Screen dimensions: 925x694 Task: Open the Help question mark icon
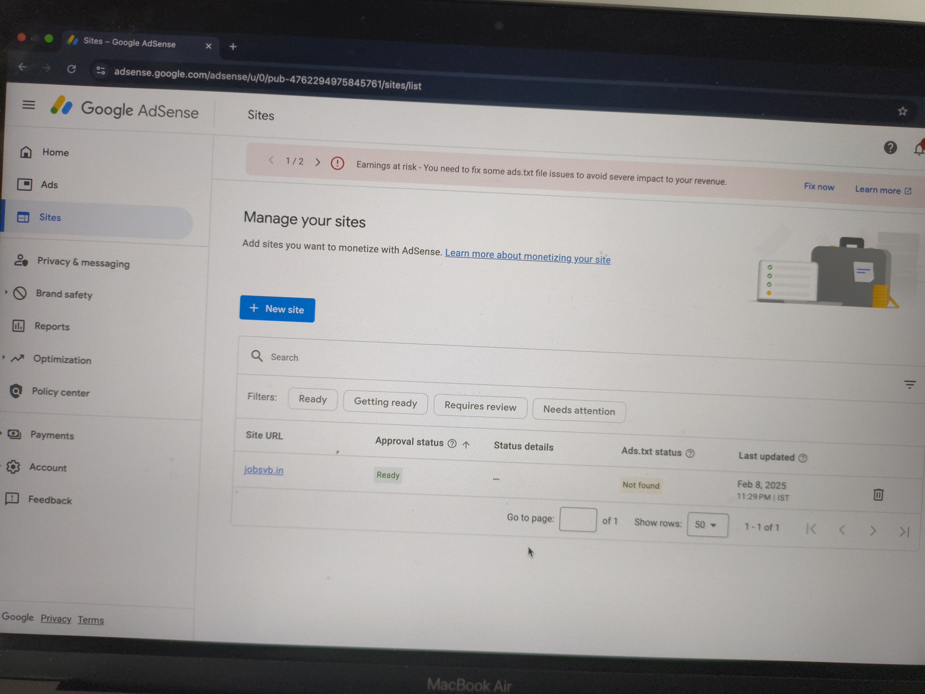pyautogui.click(x=890, y=147)
